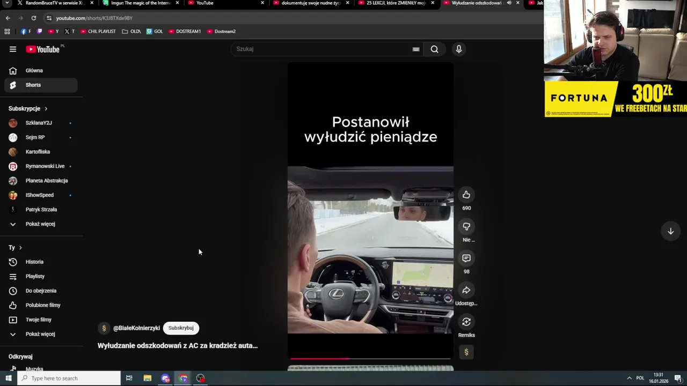Switch to 25 LEKCJI tab
687x386 pixels.
[x=396, y=3]
